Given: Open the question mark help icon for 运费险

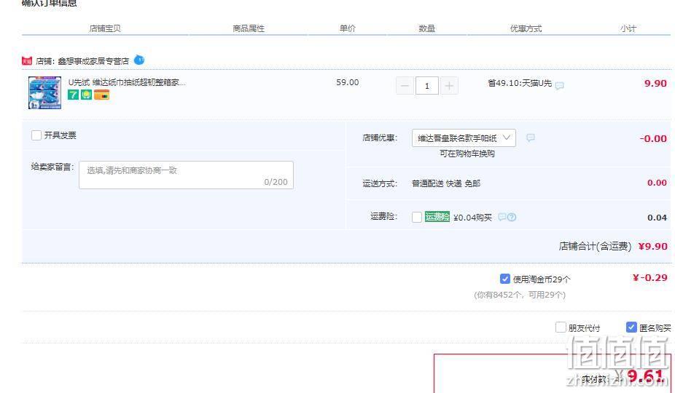Looking at the screenshot, I should 512,217.
